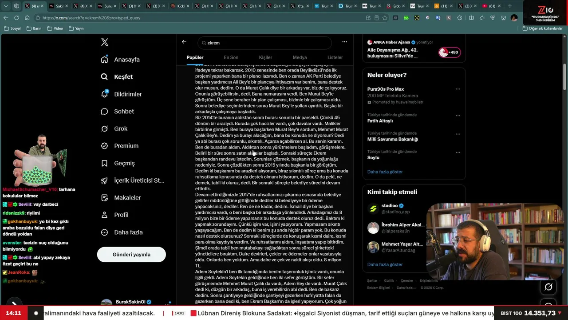Reload the page
568x320 pixels.
pos(16,18)
